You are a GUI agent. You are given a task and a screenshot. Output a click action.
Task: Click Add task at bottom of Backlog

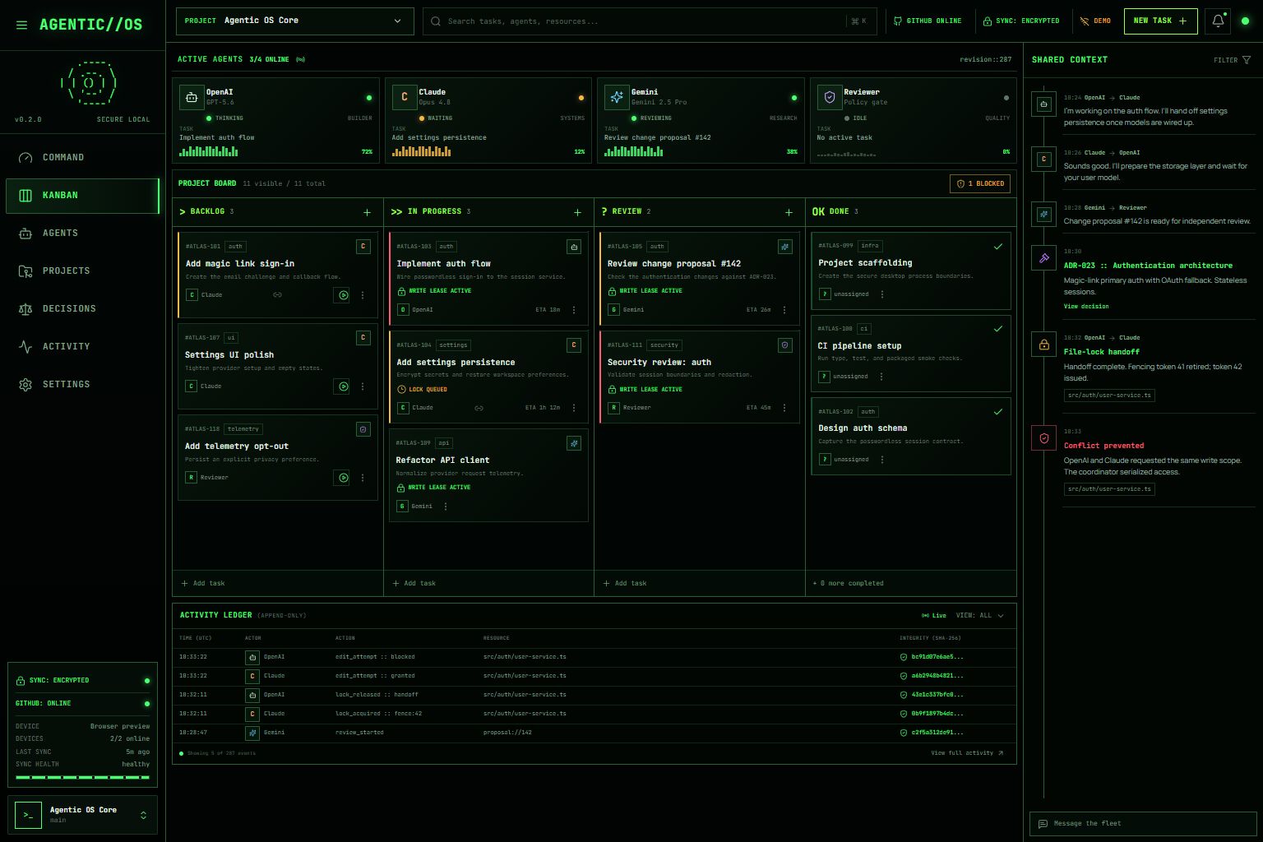[203, 583]
